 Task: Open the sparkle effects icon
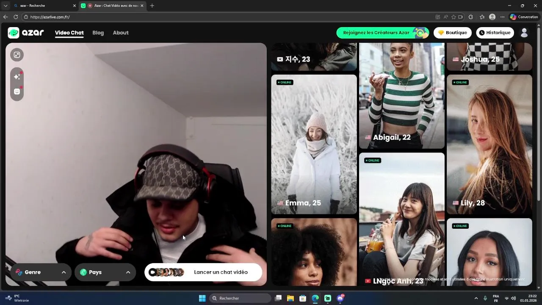[x=17, y=77]
